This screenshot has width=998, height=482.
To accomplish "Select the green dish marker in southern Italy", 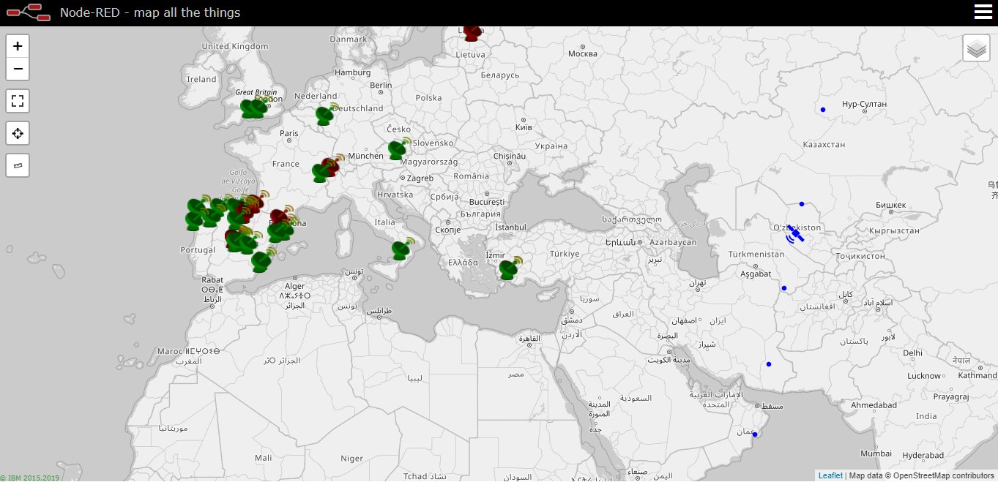I will pos(401,250).
